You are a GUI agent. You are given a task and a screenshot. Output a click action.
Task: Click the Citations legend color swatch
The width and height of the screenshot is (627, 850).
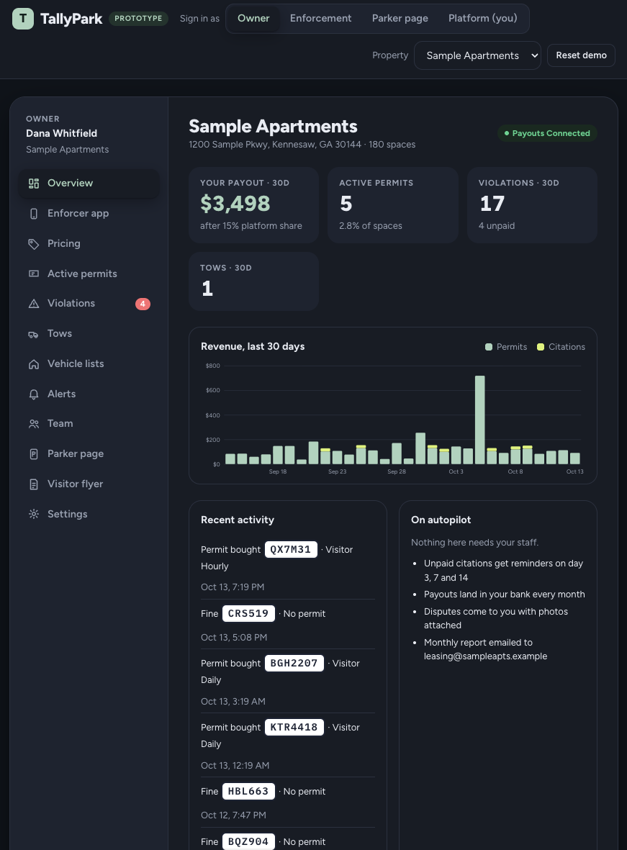(541, 347)
